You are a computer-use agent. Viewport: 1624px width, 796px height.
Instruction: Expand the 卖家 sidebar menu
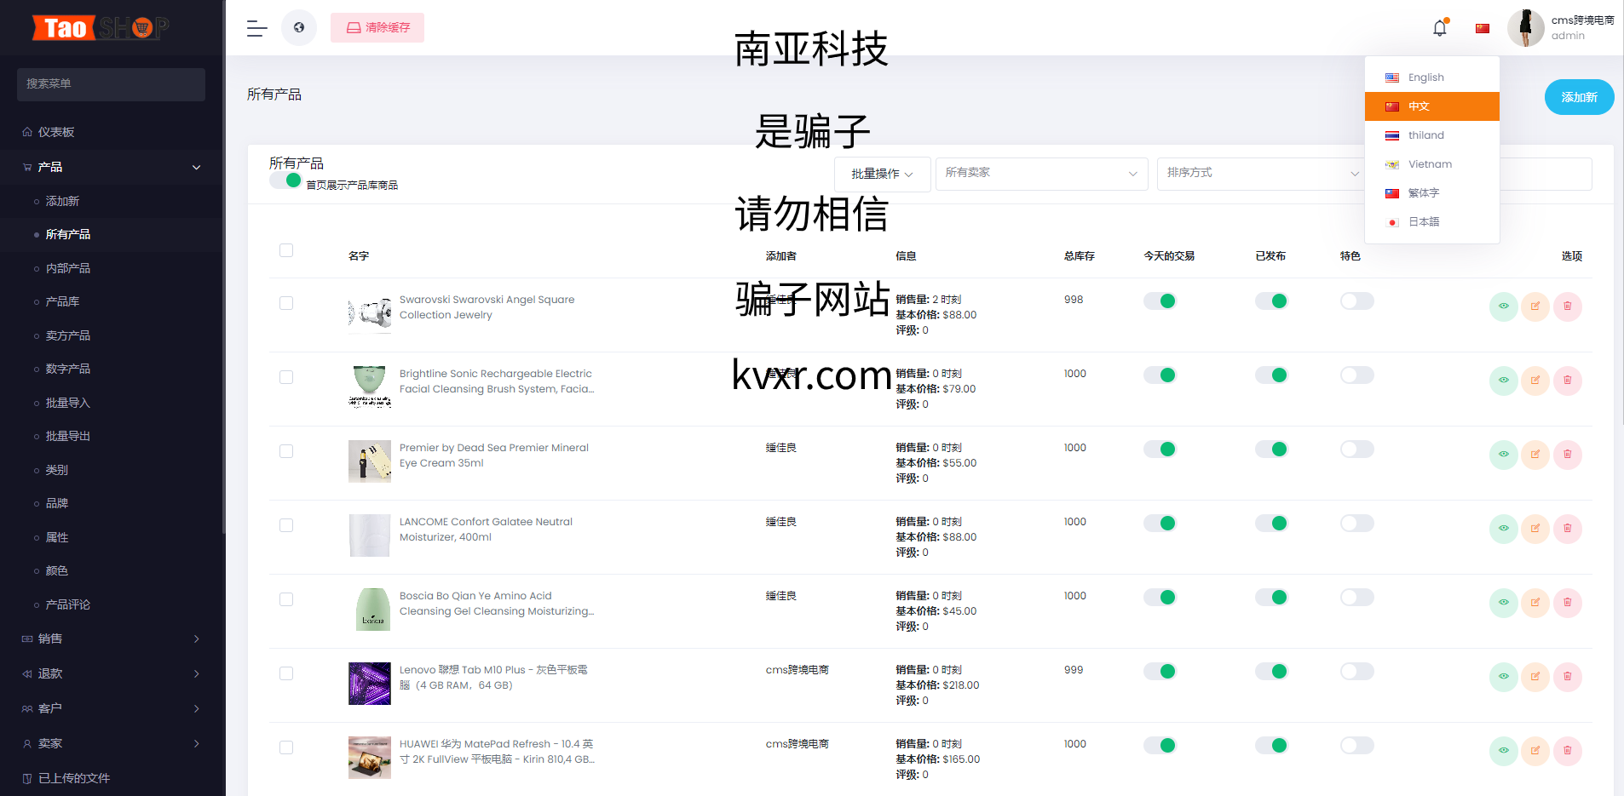[112, 743]
